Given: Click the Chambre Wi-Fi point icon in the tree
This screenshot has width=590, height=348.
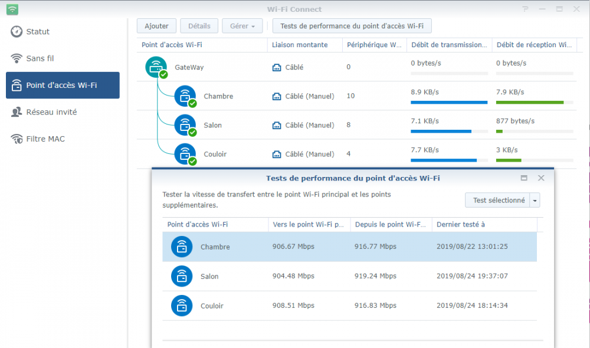Looking at the screenshot, I should click(x=185, y=96).
